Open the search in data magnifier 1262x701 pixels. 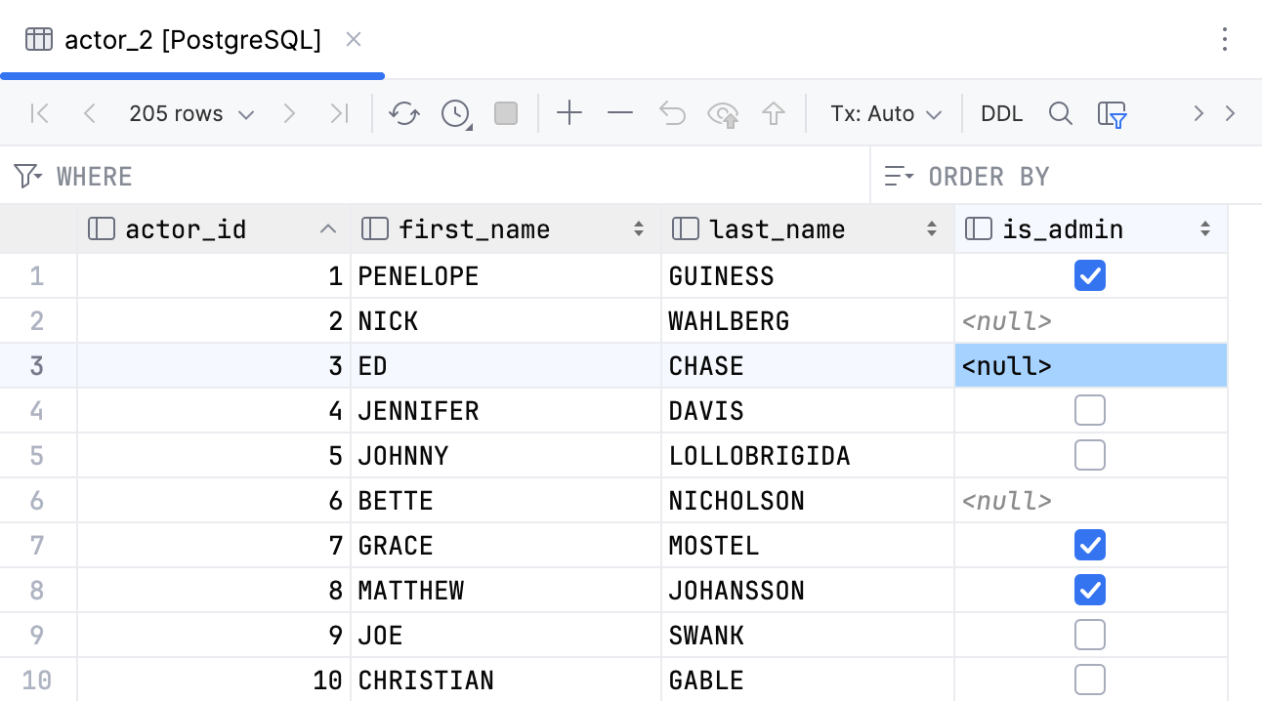pyautogui.click(x=1061, y=113)
